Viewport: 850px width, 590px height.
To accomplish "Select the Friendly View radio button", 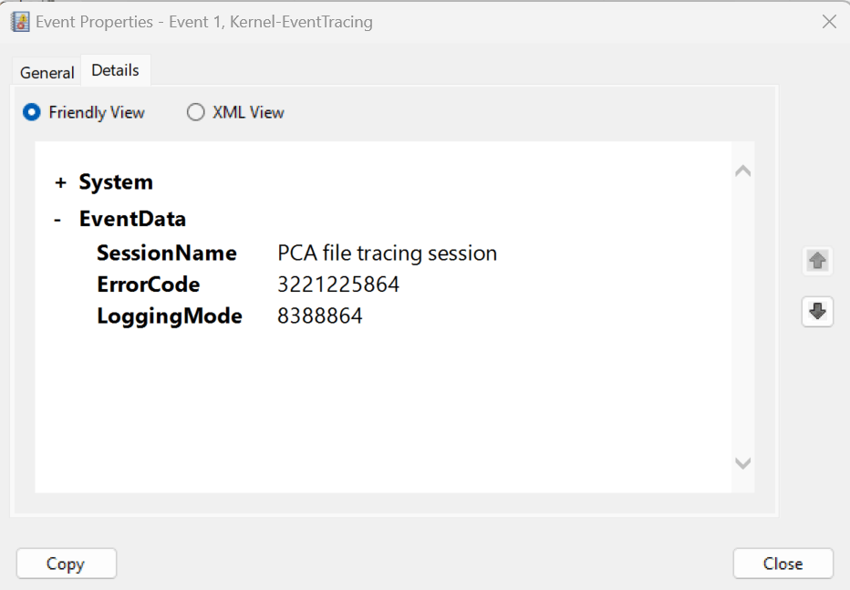I will [32, 112].
